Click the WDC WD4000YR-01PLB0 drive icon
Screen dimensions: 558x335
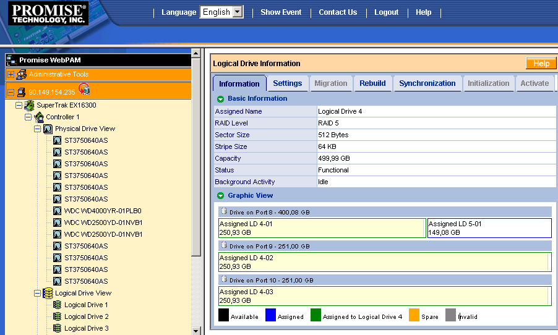point(58,211)
